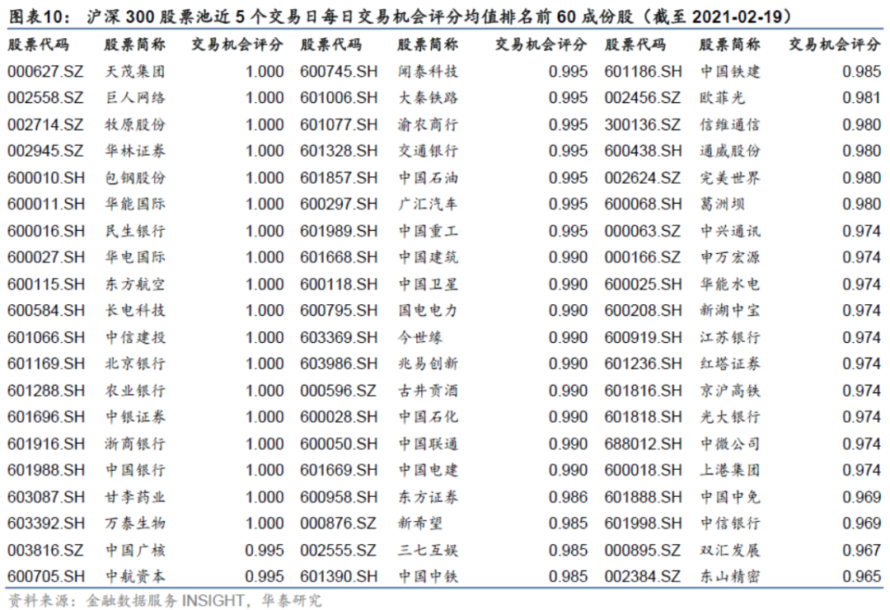This screenshot has height=610, width=890.
Task: Click stock code 600010.SH
Action: tap(46, 178)
